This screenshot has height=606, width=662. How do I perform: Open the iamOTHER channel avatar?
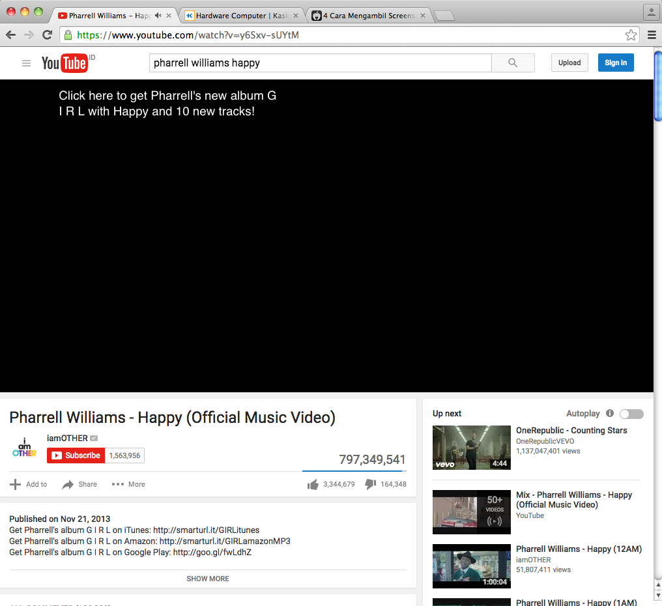25,448
